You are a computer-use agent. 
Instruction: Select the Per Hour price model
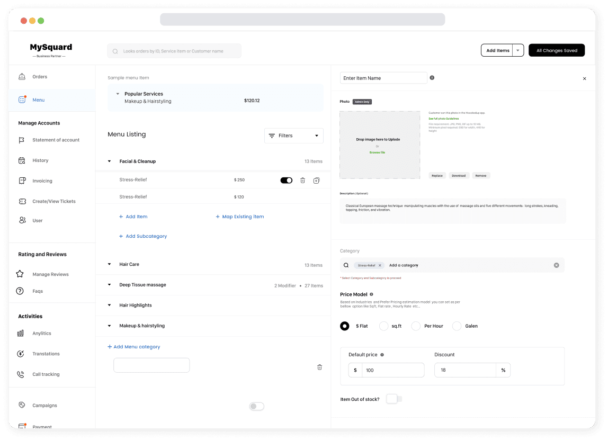pos(416,326)
